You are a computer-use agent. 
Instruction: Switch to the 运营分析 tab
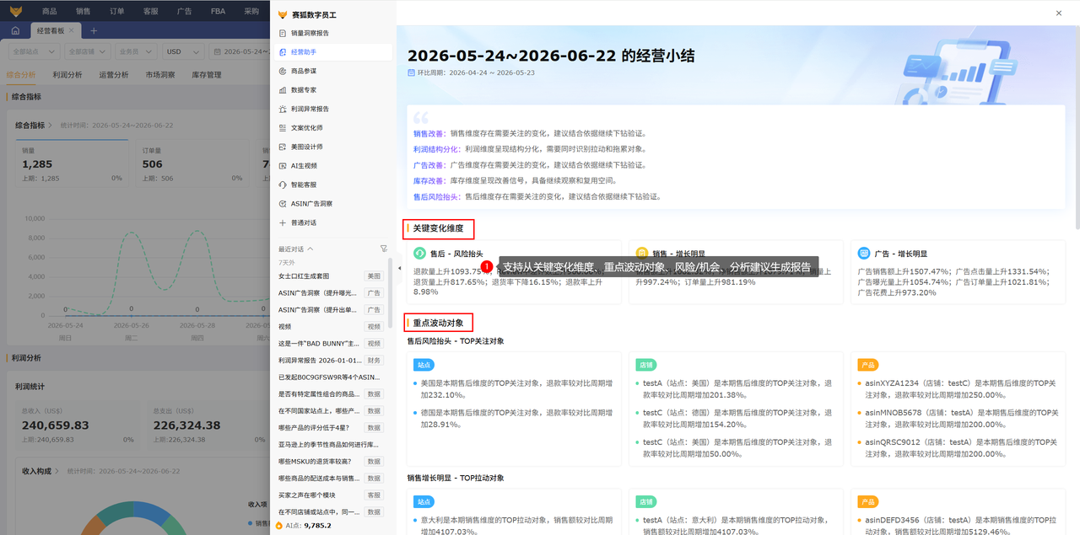pos(114,75)
